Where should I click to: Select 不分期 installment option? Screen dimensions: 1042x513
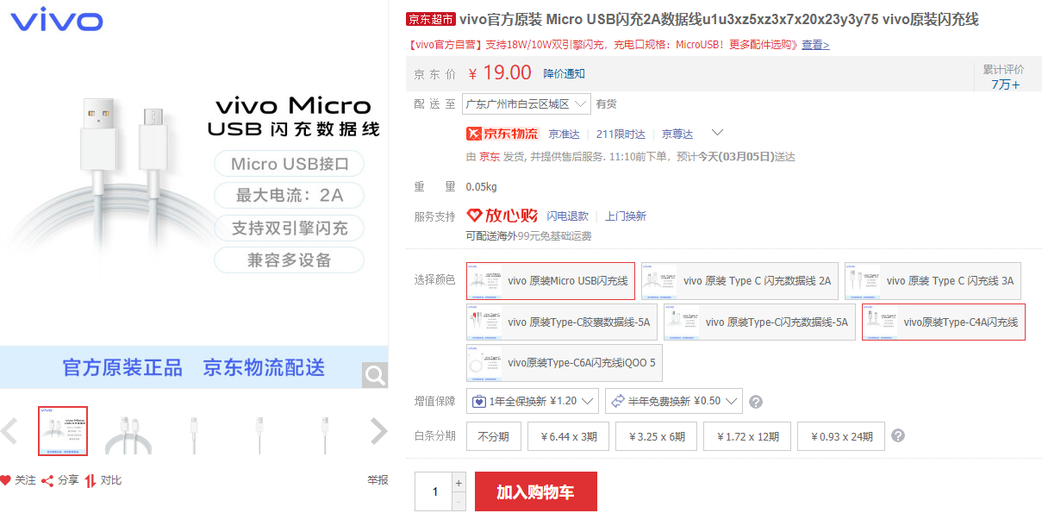point(494,436)
